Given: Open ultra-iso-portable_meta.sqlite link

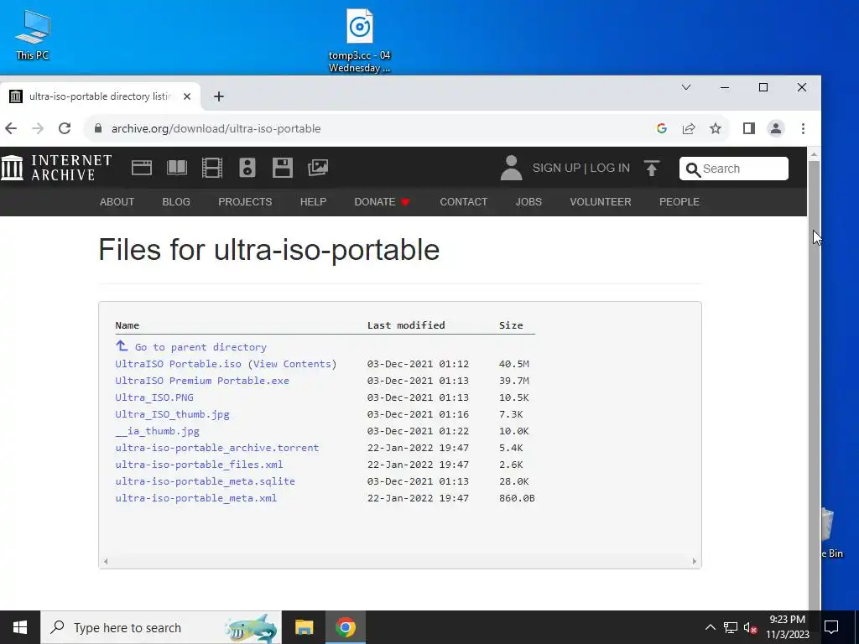Looking at the screenshot, I should pos(205,480).
